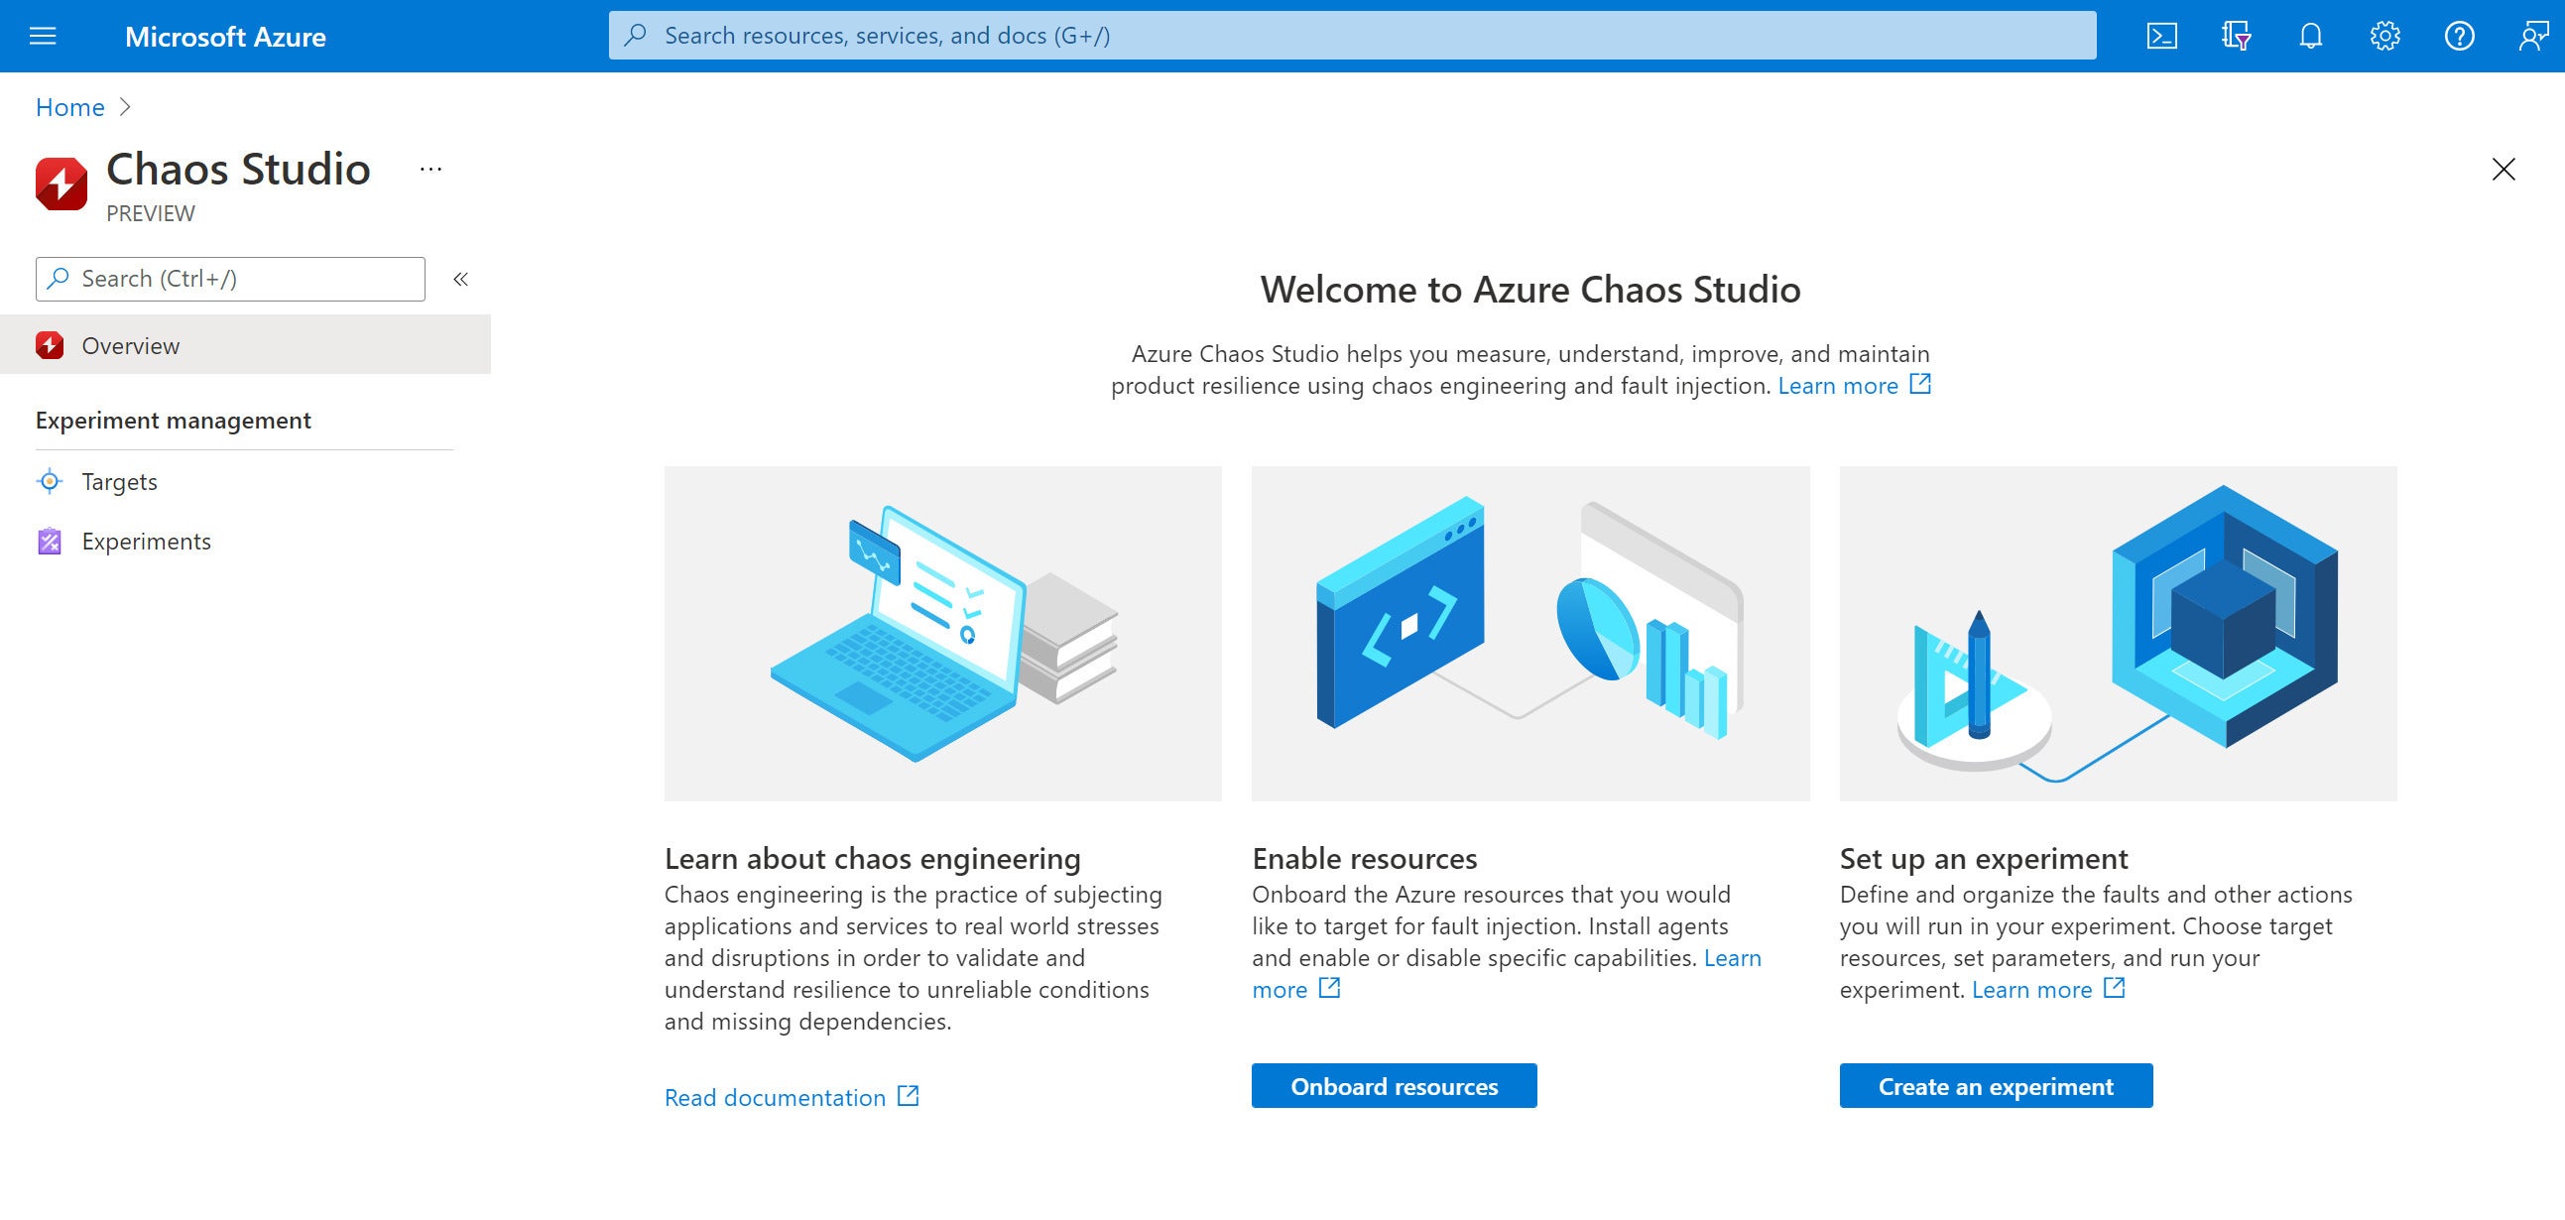Close the Chaos Studio blade

(2504, 170)
